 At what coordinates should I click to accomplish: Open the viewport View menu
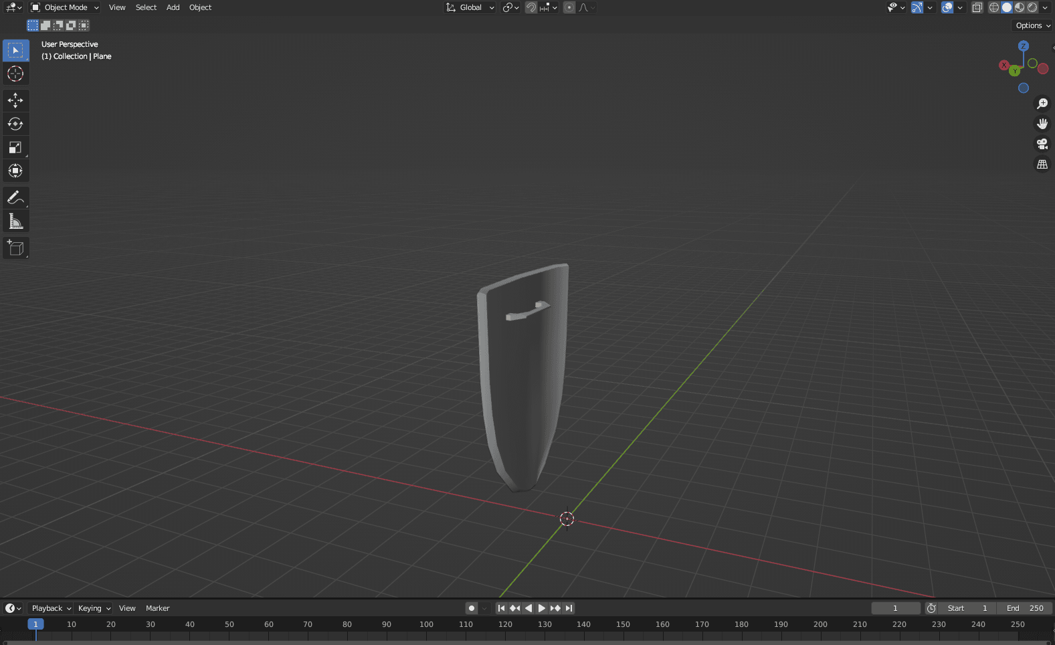click(x=117, y=7)
